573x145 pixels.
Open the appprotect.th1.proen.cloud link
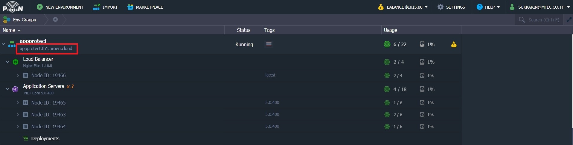coord(46,49)
